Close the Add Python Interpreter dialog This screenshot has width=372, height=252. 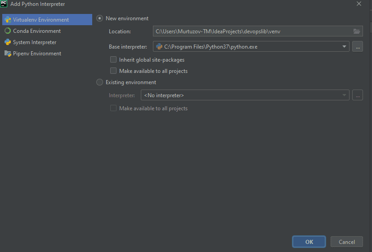click(x=359, y=4)
